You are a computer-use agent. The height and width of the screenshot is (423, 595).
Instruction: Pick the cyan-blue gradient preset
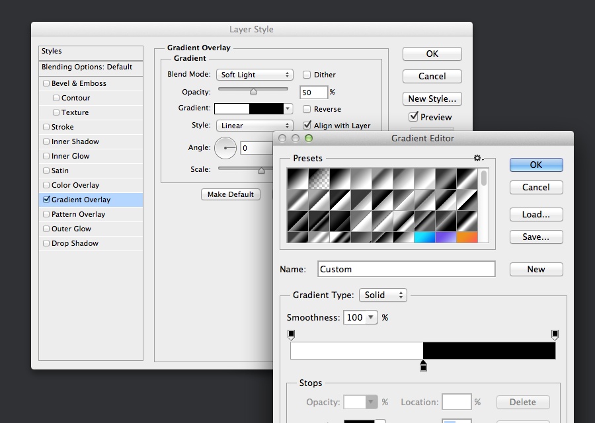pyautogui.click(x=424, y=237)
